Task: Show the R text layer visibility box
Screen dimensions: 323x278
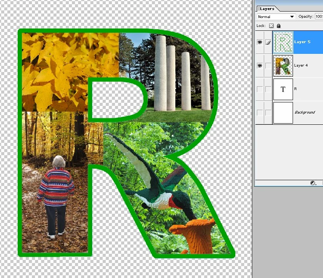Action: [x=260, y=89]
